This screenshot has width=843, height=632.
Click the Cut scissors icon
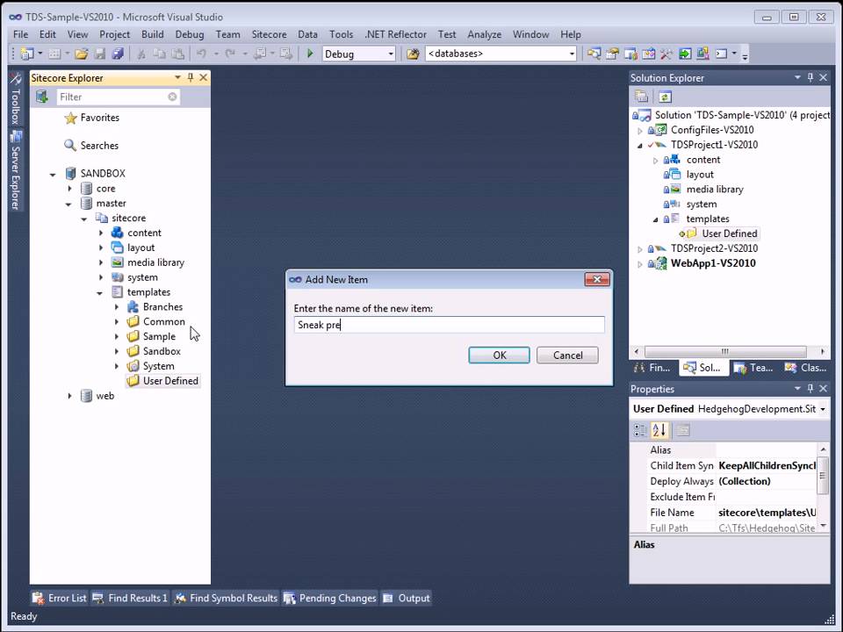(x=141, y=54)
